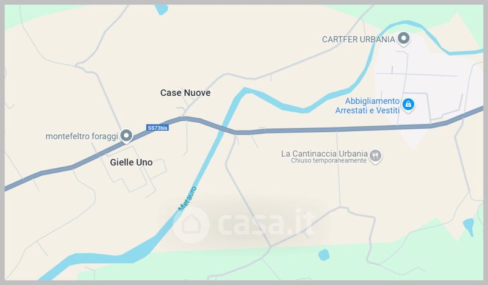This screenshot has height=285, width=488.
Task: Click the montefeltro foraggi text label
Action: coord(82,137)
